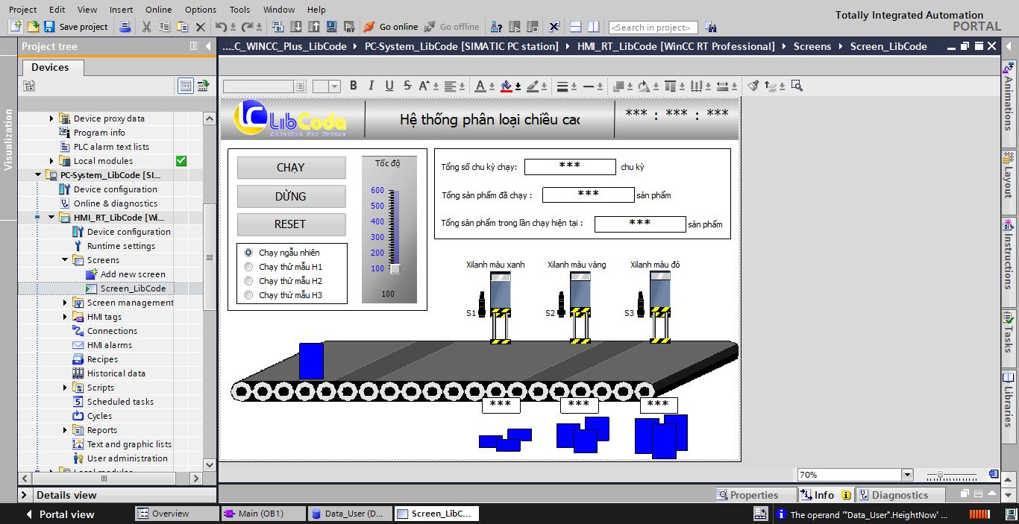
Task: Expand the Details view panel
Action: coord(25,495)
